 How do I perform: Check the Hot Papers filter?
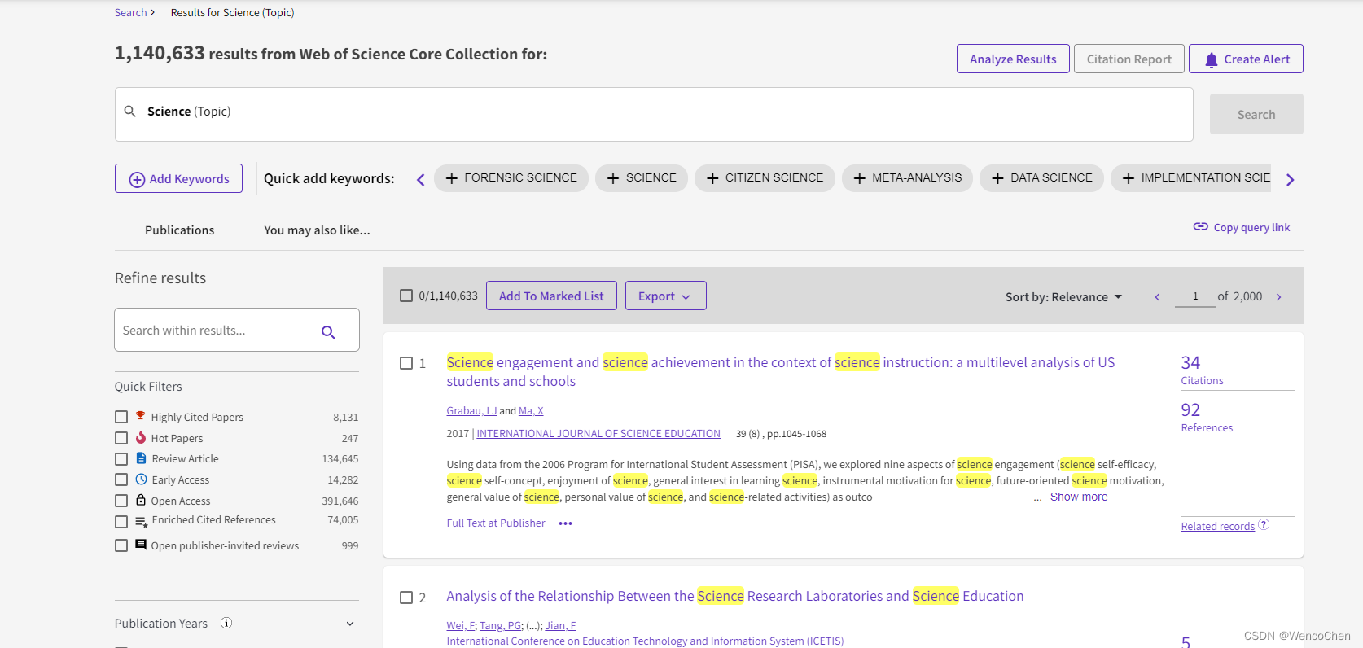point(121,438)
